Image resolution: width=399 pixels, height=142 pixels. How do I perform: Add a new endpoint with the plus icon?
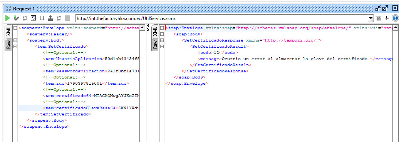pos(387,18)
